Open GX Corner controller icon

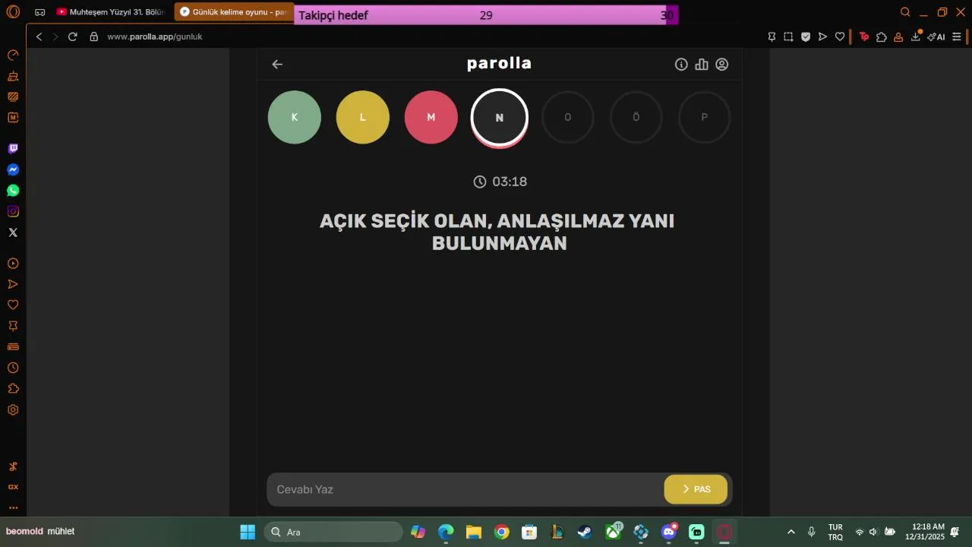[39, 12]
